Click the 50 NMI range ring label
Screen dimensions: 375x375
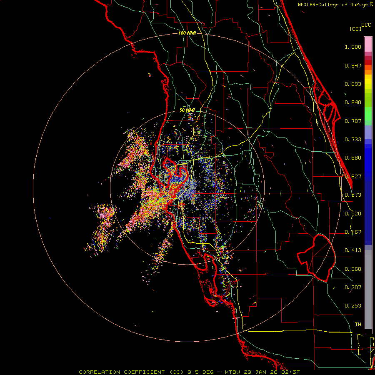tap(187, 110)
